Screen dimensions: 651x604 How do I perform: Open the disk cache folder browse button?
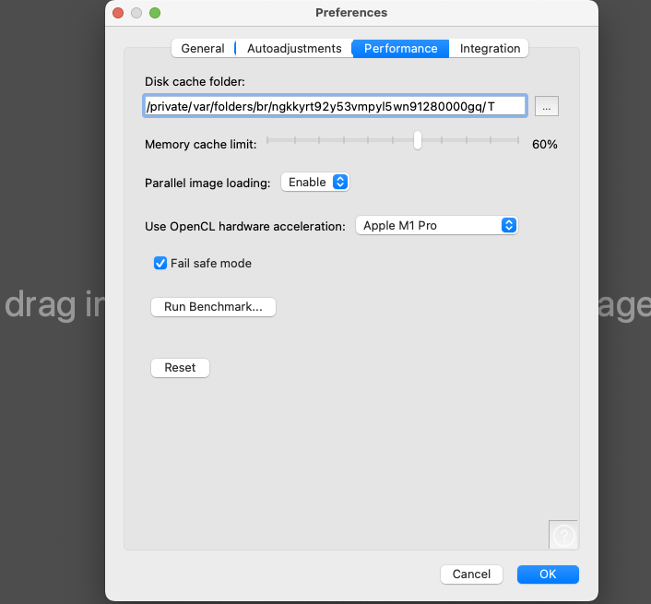(x=547, y=106)
